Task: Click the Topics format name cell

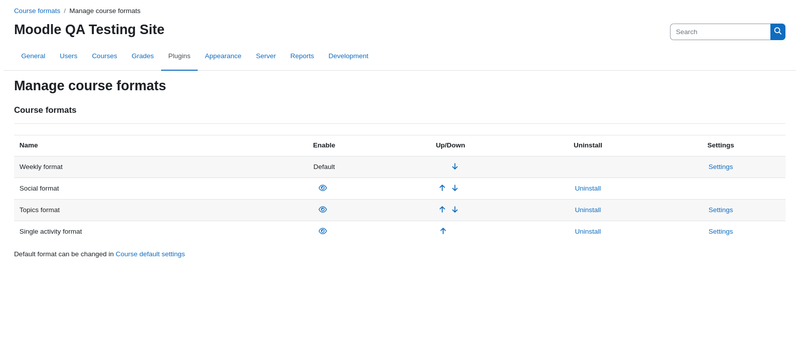Action: pyautogui.click(x=40, y=210)
